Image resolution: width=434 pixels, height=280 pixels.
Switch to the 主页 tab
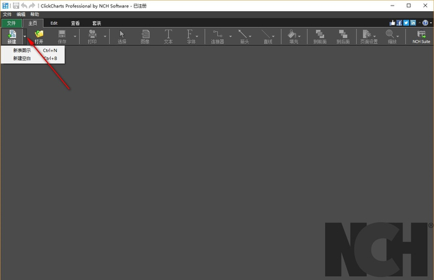33,24
